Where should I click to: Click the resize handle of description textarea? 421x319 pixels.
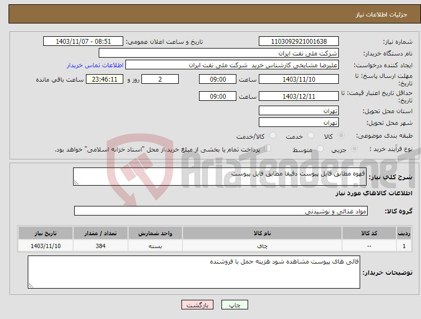click(76, 182)
